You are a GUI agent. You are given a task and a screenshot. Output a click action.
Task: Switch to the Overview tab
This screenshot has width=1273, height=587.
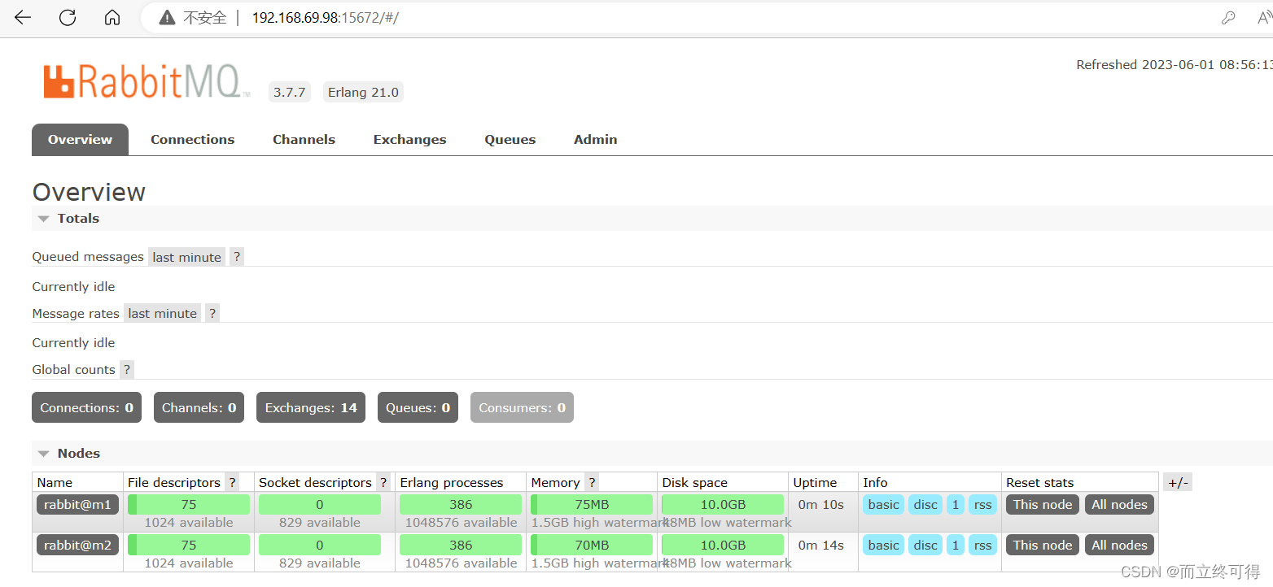tap(80, 139)
